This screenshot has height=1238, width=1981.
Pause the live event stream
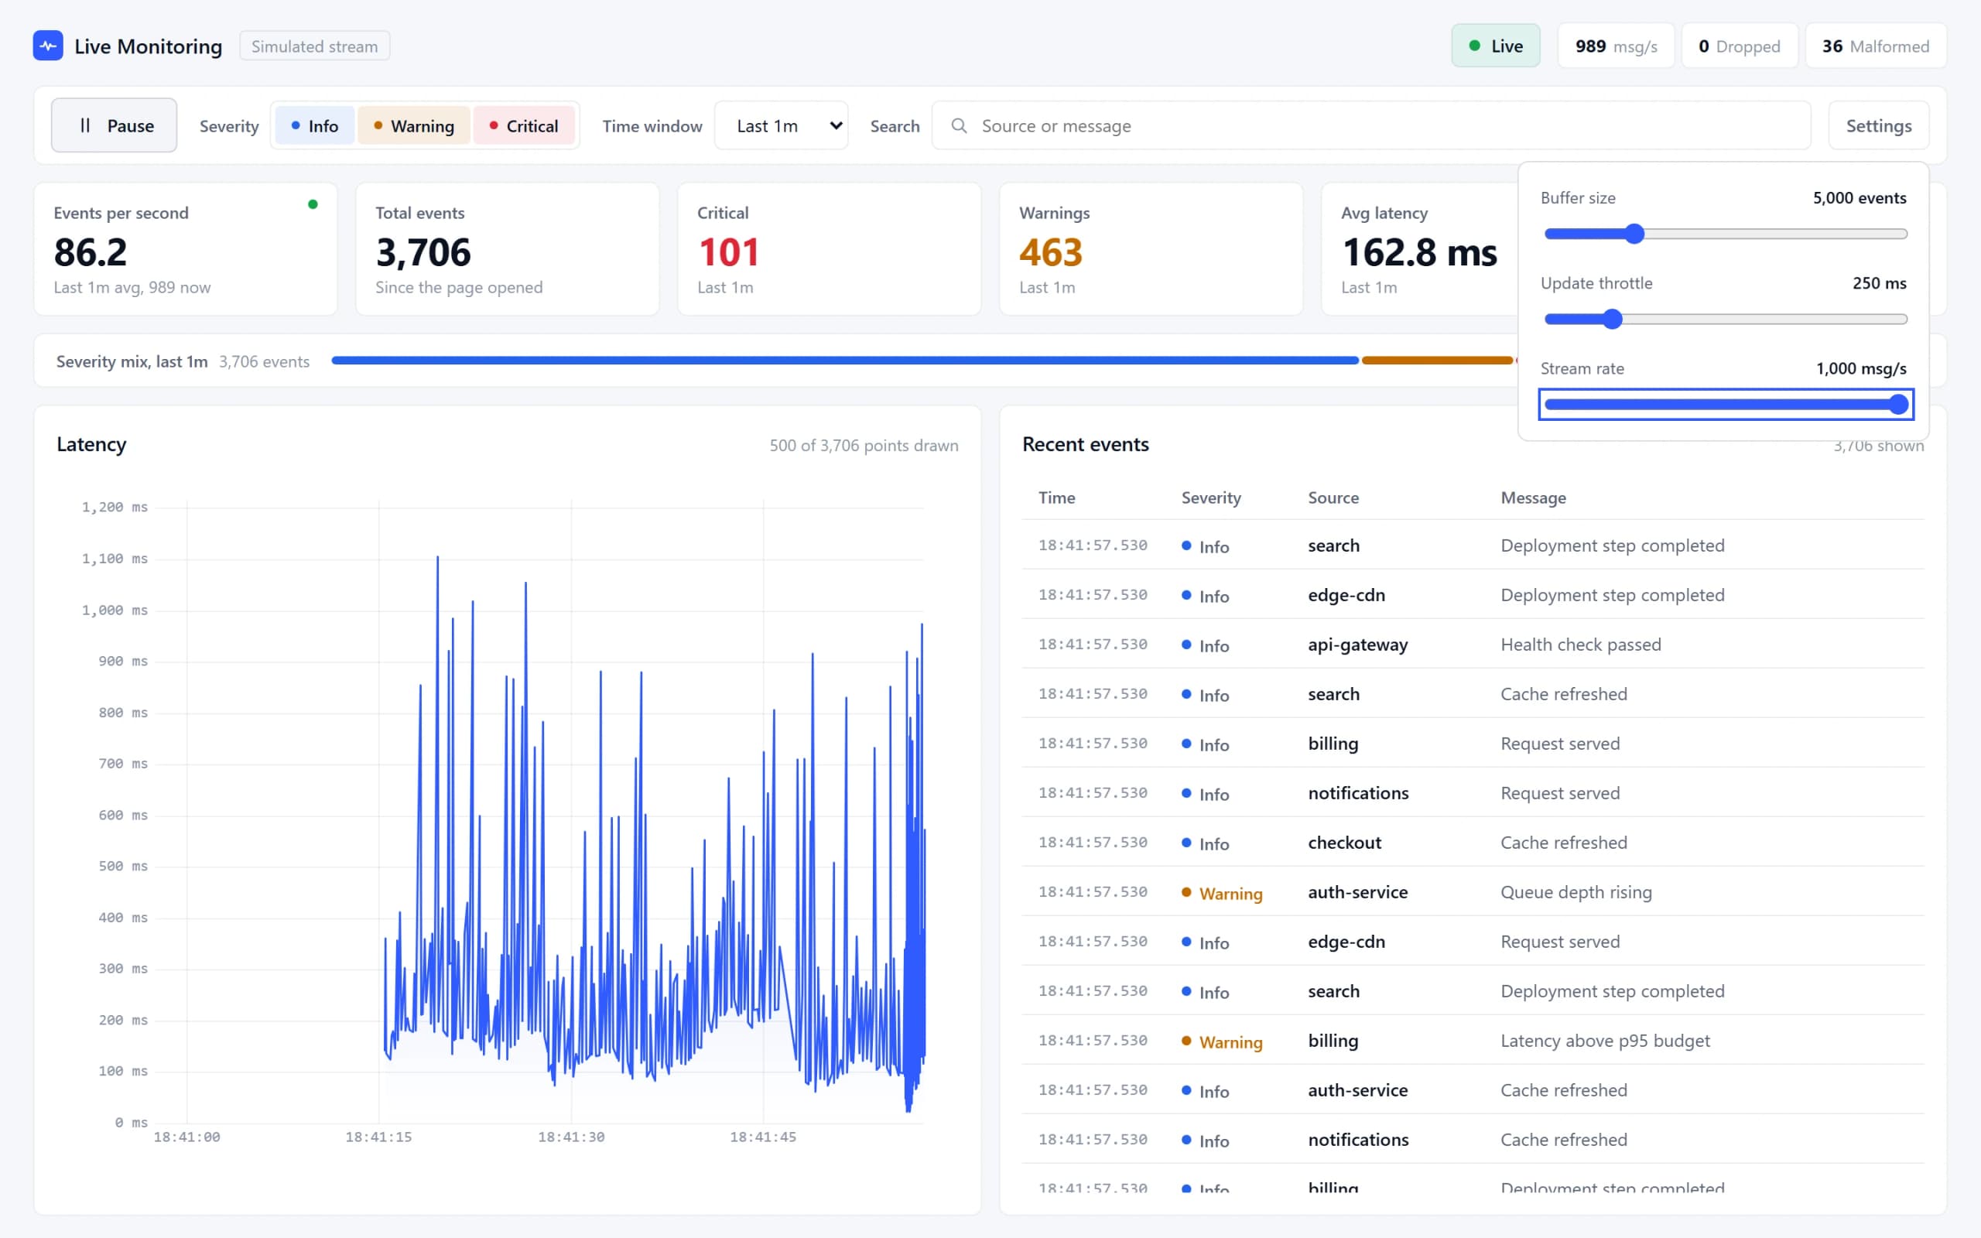pos(114,125)
